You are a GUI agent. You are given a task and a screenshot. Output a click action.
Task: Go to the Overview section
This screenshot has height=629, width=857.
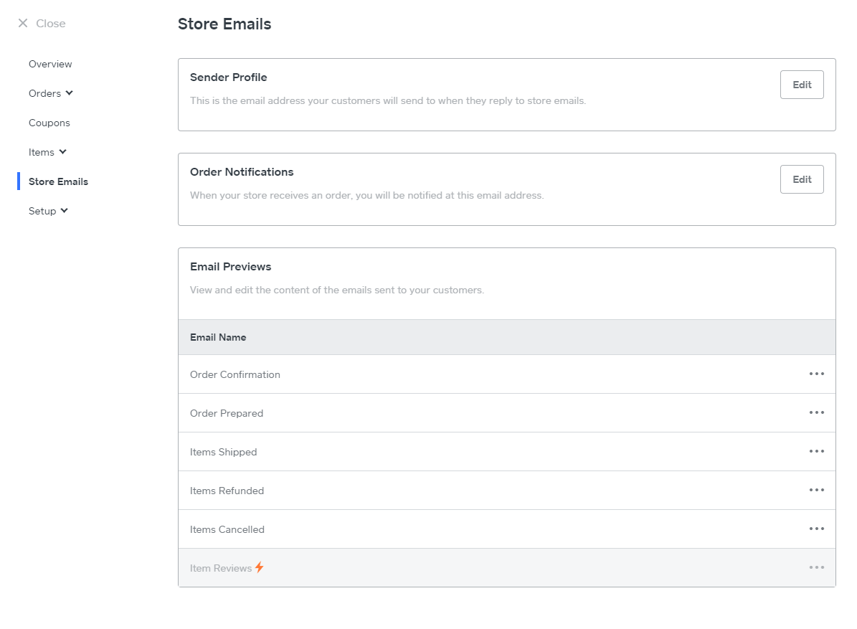(x=50, y=64)
